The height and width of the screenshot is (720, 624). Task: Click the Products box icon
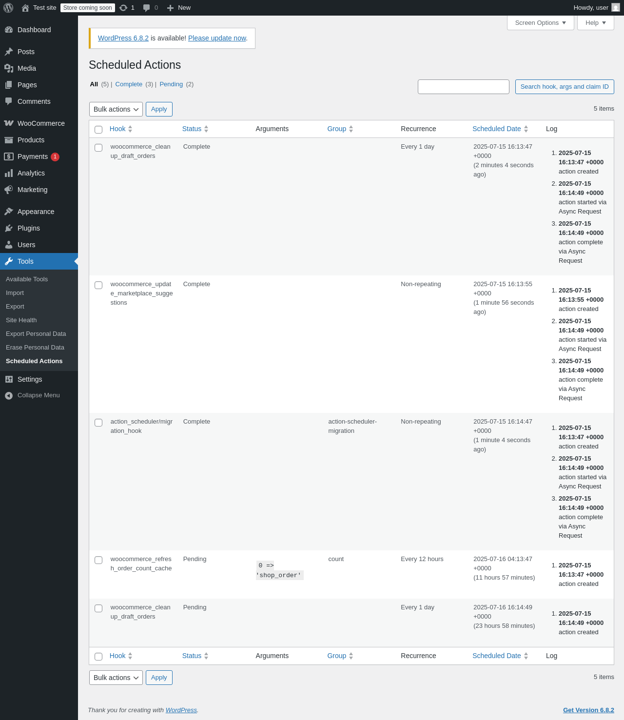pyautogui.click(x=9, y=140)
